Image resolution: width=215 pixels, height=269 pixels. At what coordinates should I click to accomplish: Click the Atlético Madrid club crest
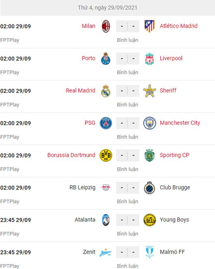point(150,26)
